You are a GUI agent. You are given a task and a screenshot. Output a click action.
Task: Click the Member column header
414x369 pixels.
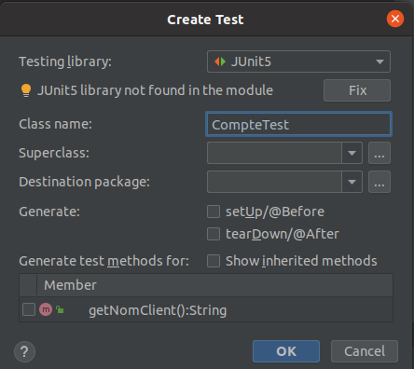click(x=214, y=285)
